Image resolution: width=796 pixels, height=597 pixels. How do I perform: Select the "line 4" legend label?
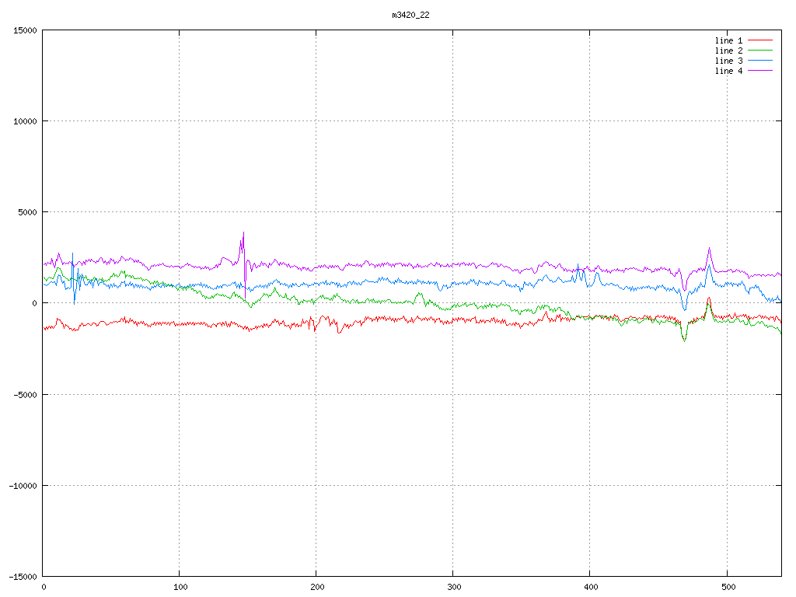(728, 71)
